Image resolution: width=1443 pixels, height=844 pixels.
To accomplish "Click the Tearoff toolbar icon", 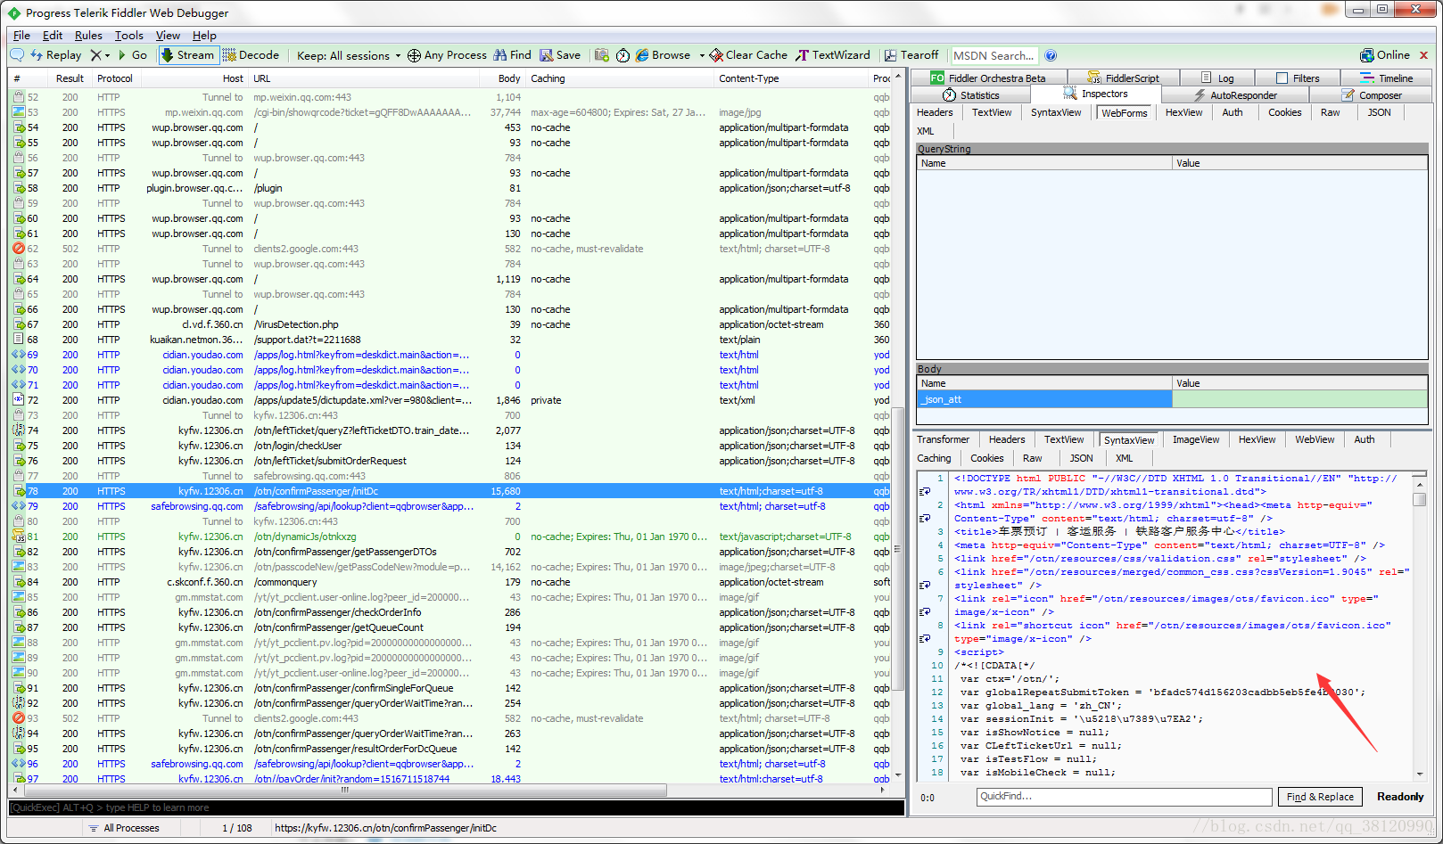I will click(x=911, y=55).
